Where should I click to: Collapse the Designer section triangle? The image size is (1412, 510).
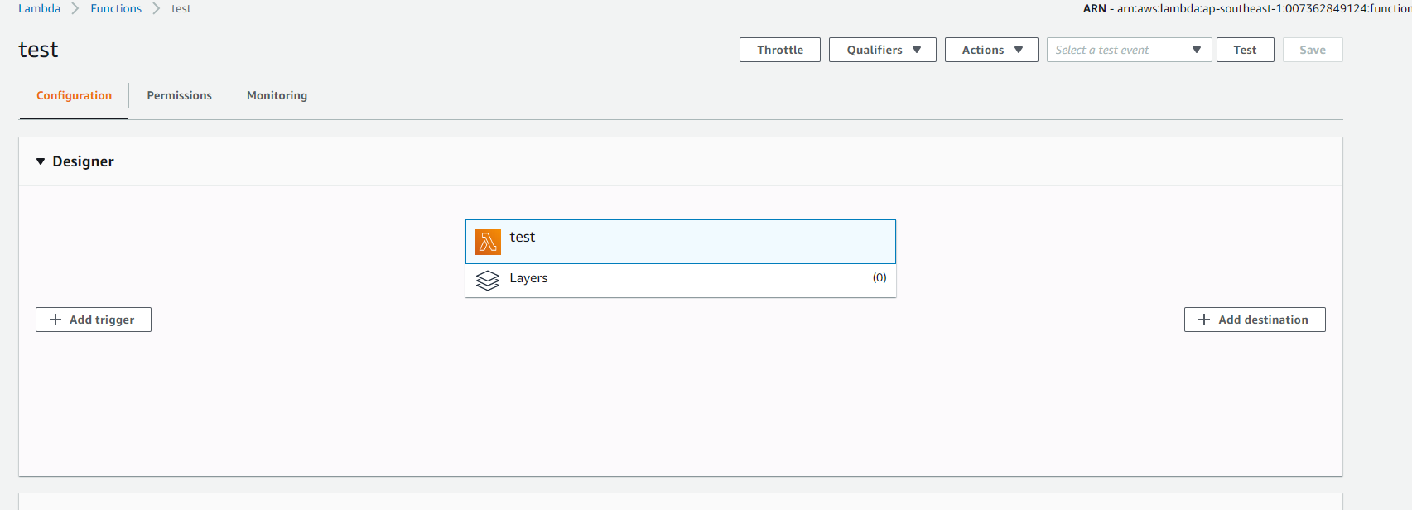(41, 161)
